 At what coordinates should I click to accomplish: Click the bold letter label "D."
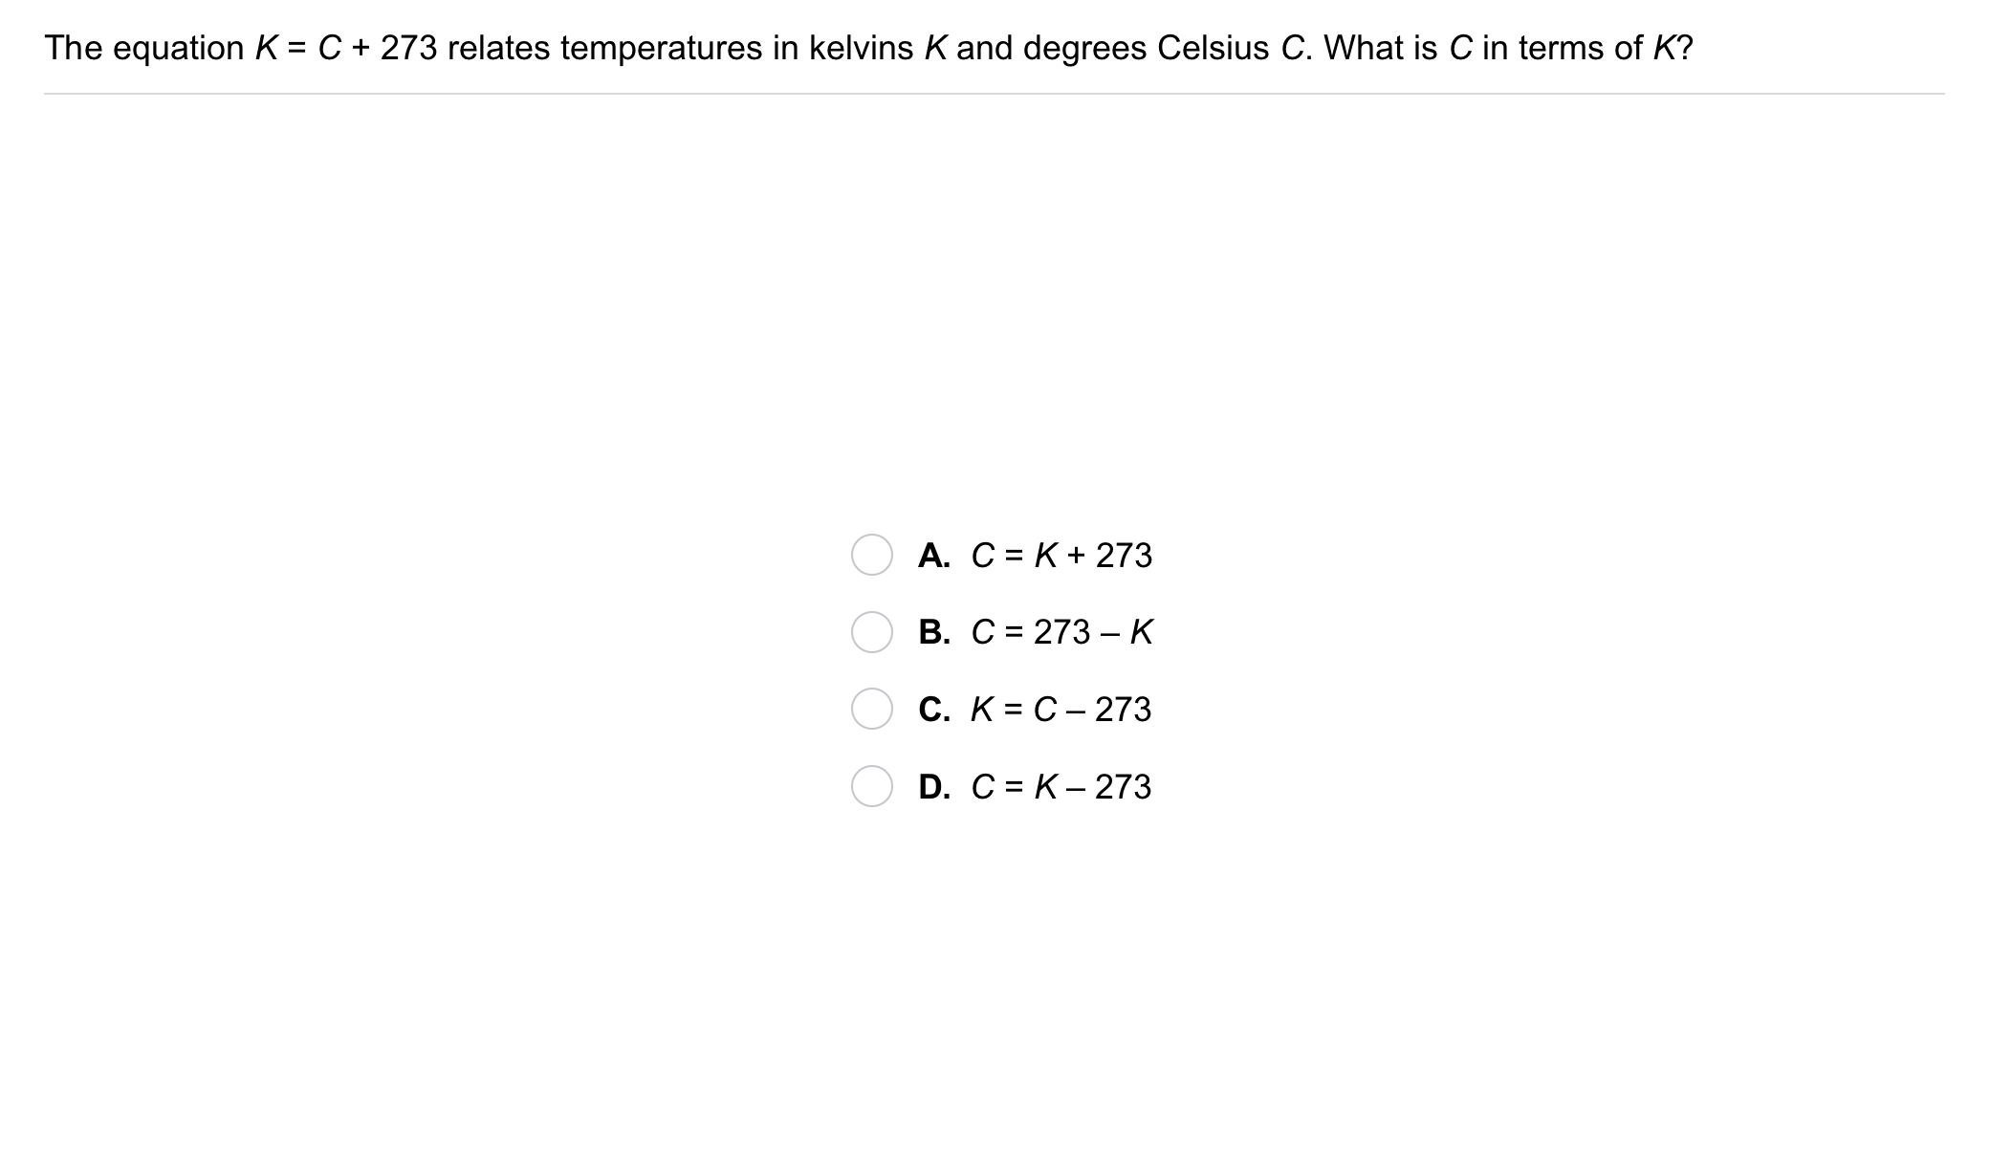click(934, 787)
